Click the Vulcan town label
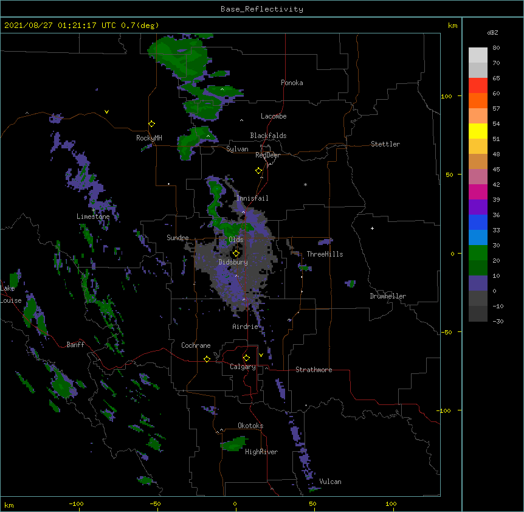 coord(330,482)
